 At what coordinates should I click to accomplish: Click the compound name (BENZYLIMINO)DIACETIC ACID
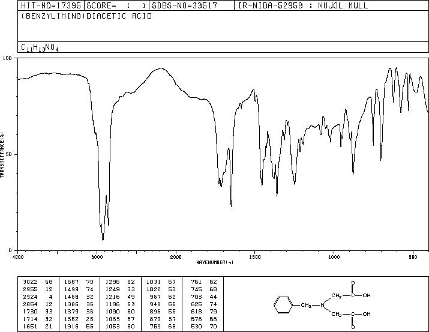pyautogui.click(x=86, y=16)
